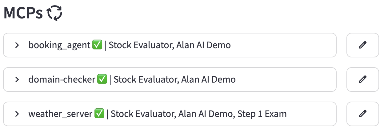Click the pencil icon for weather_server
The width and height of the screenshot is (384, 132).
pyautogui.click(x=362, y=114)
